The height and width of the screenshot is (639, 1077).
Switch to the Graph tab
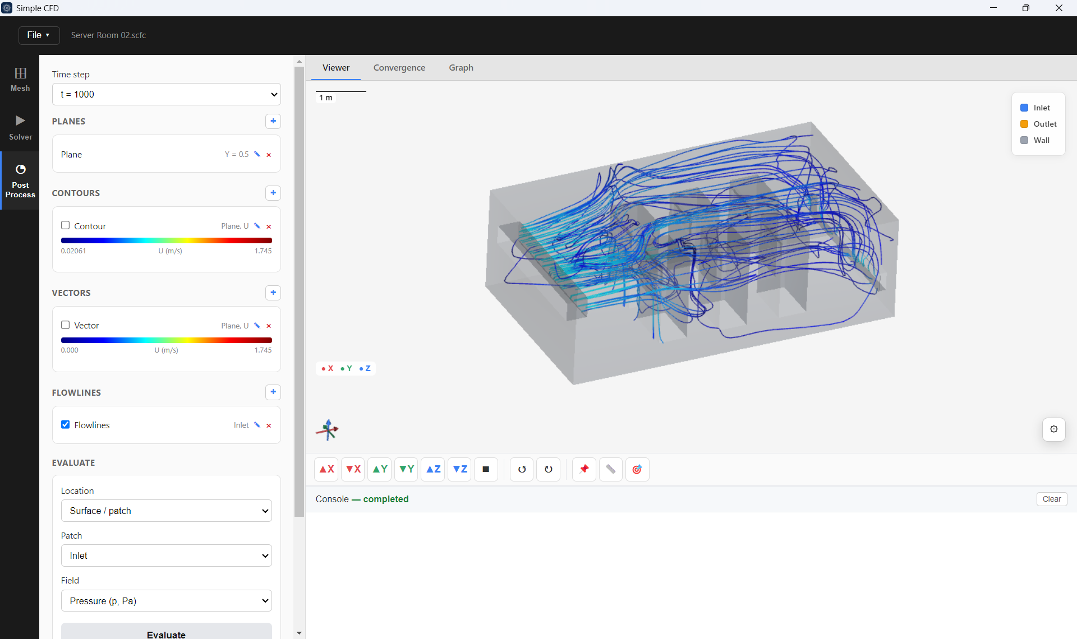pyautogui.click(x=461, y=67)
